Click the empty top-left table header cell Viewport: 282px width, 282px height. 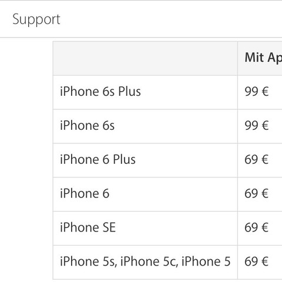tap(145, 58)
